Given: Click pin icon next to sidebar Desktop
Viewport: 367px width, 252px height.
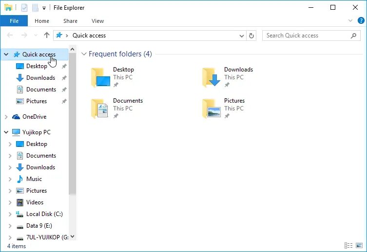Looking at the screenshot, I should tap(64, 66).
